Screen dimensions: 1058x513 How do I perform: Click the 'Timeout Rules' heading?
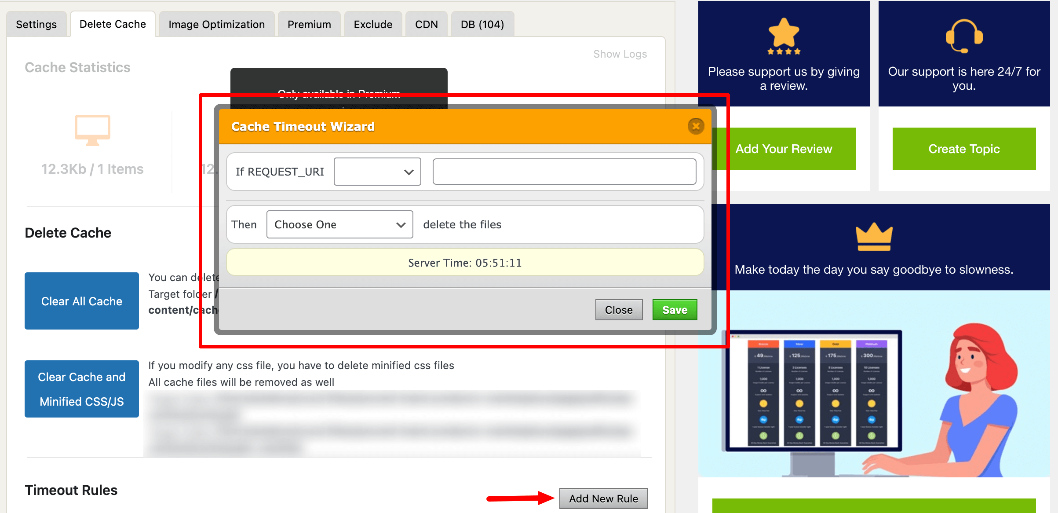coord(71,490)
